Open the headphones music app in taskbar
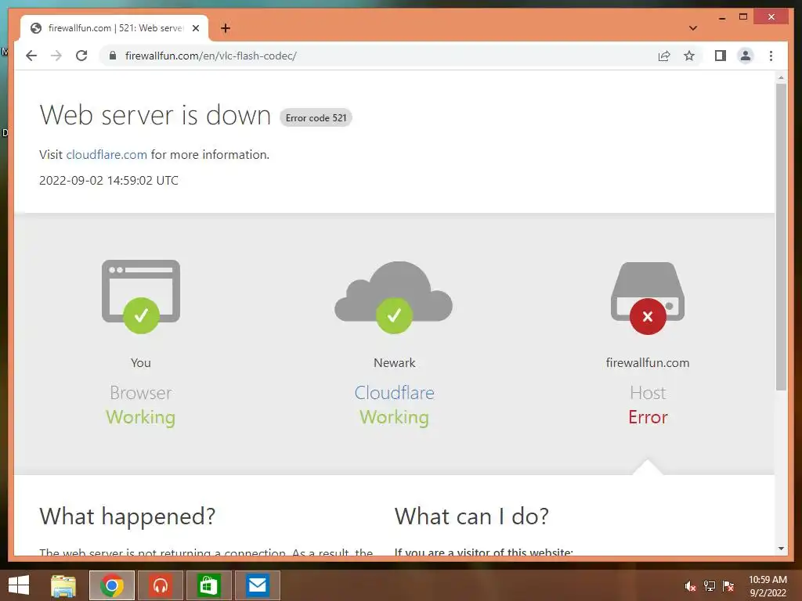Viewport: 802px width, 601px height. coord(161,585)
